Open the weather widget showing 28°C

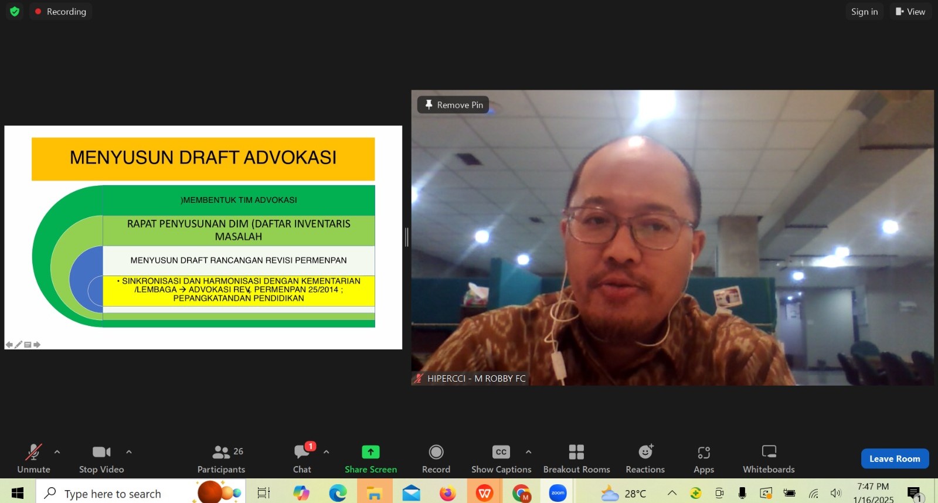pos(624,493)
